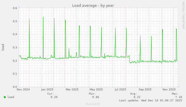
Task: Click the 'Nov 2025' axis label
Action: [169, 90]
